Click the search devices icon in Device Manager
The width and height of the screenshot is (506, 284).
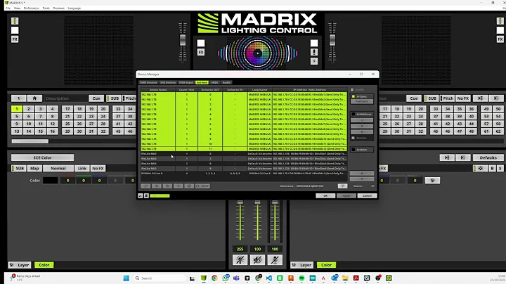145,186
